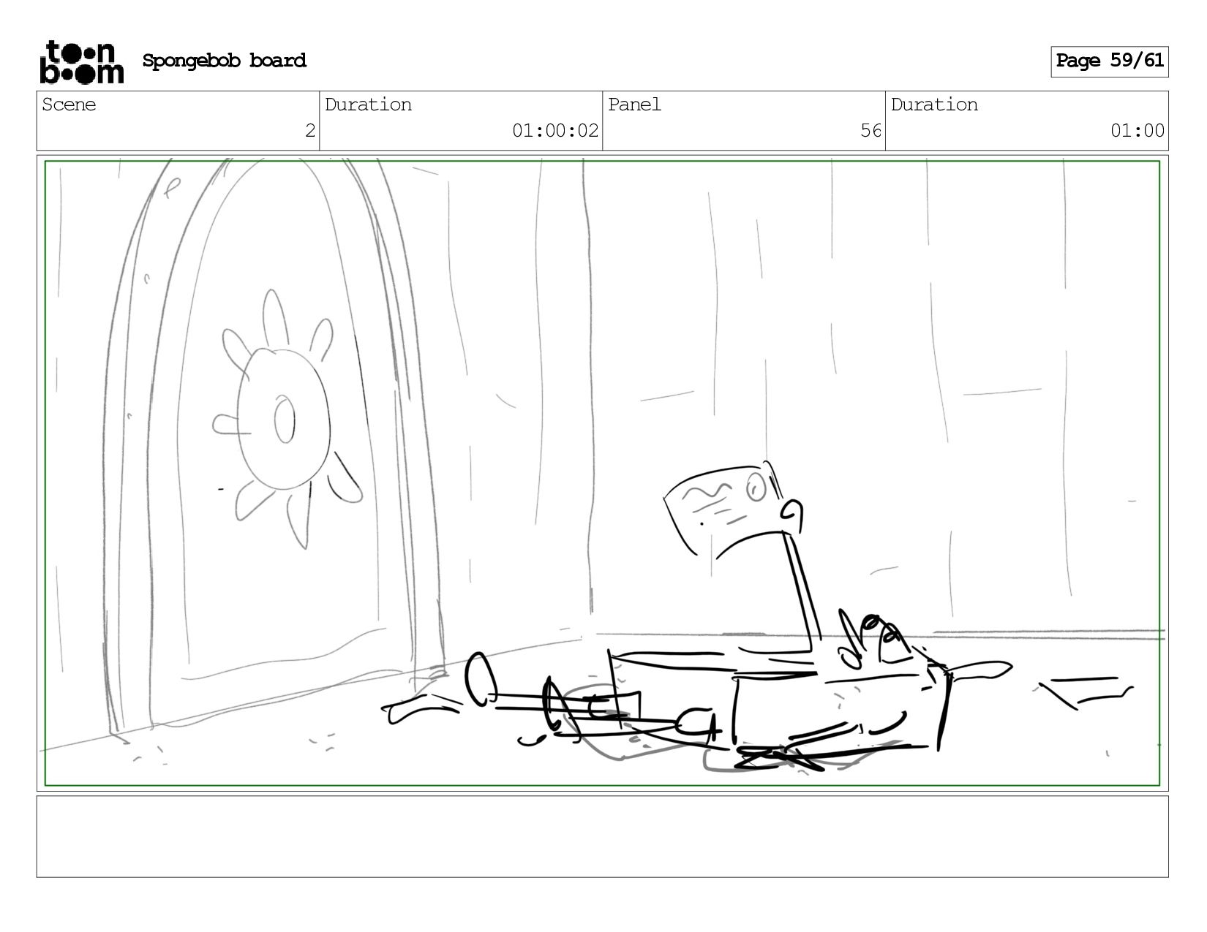Image resolution: width=1207 pixels, height=932 pixels.
Task: Click the 'Page 59/61' page indicator
Action: click(x=1109, y=61)
